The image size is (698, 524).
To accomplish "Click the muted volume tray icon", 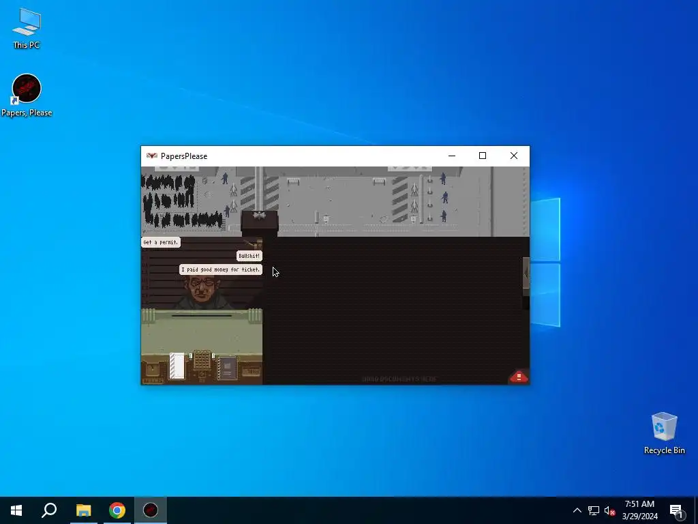I will click(x=609, y=510).
